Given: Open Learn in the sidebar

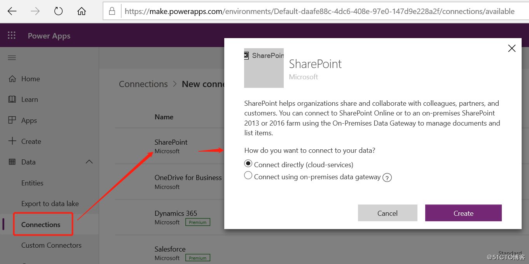Looking at the screenshot, I should click(x=30, y=100).
